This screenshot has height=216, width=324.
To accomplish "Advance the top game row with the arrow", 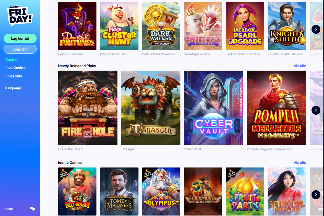I will 316,29.
